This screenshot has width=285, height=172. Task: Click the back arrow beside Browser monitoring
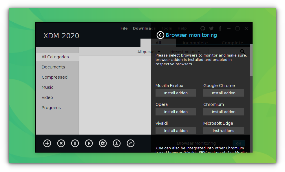click(160, 35)
